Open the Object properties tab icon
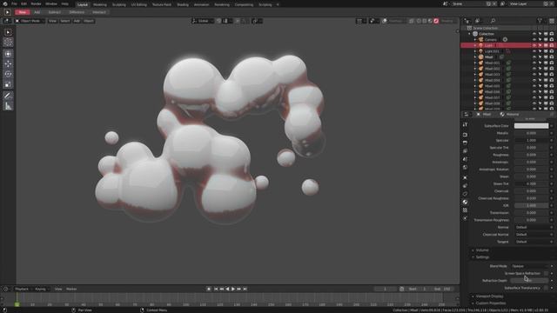This screenshot has height=313, width=557. coord(465,177)
